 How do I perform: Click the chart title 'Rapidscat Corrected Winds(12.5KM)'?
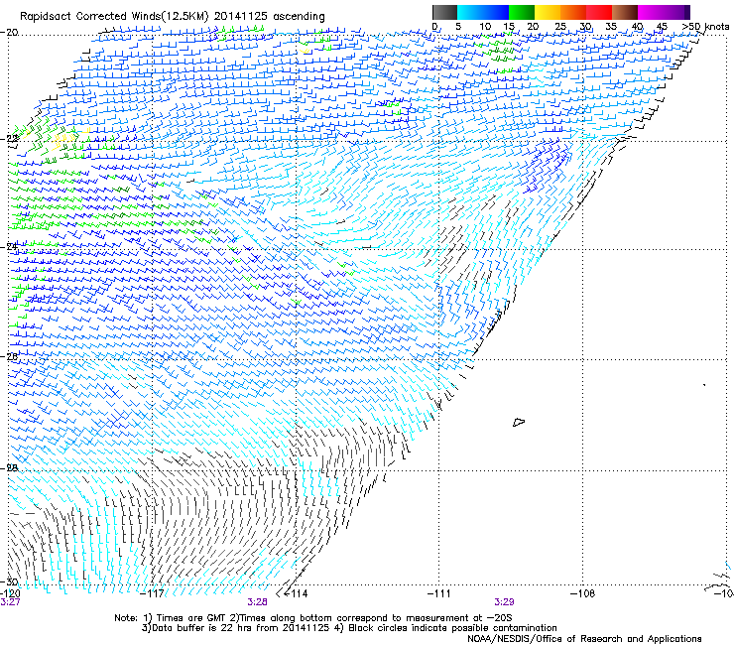coord(114,17)
